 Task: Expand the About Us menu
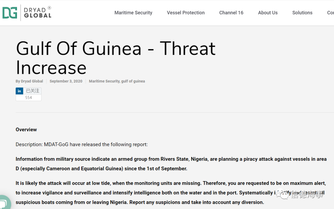tap(268, 13)
